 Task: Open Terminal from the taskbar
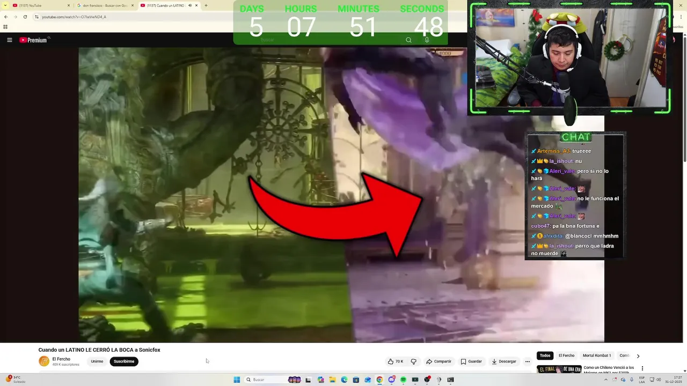point(450,380)
